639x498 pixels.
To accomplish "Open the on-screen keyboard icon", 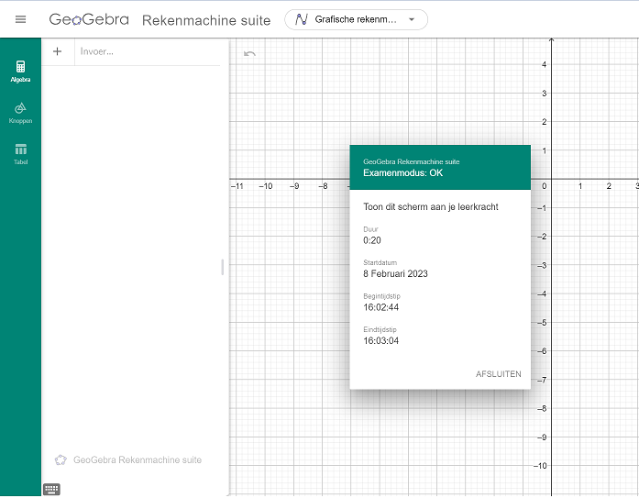I will click(51, 489).
